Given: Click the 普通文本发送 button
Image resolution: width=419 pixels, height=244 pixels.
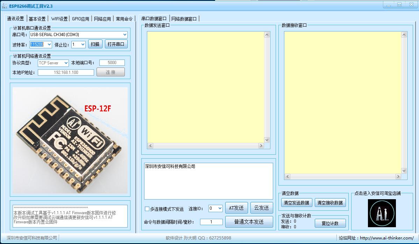Looking at the screenshot, I should 249,222.
